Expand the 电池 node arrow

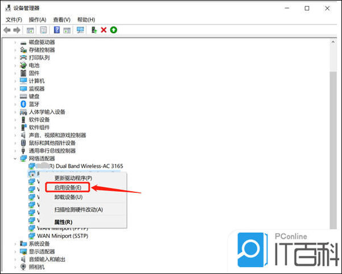(x=15, y=65)
